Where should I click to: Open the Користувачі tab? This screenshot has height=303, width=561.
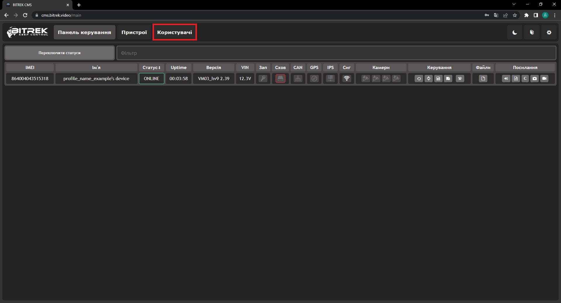coord(174,32)
